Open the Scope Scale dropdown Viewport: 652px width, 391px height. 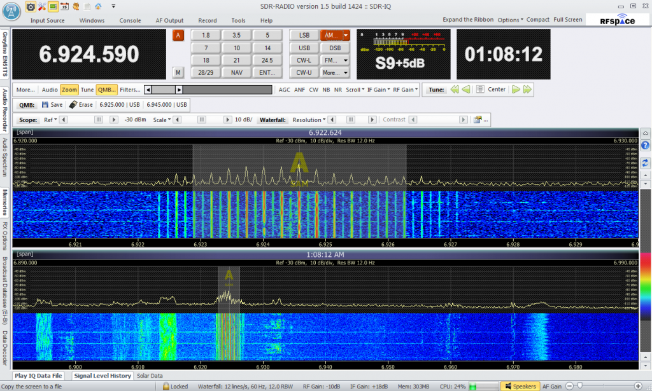click(x=162, y=120)
